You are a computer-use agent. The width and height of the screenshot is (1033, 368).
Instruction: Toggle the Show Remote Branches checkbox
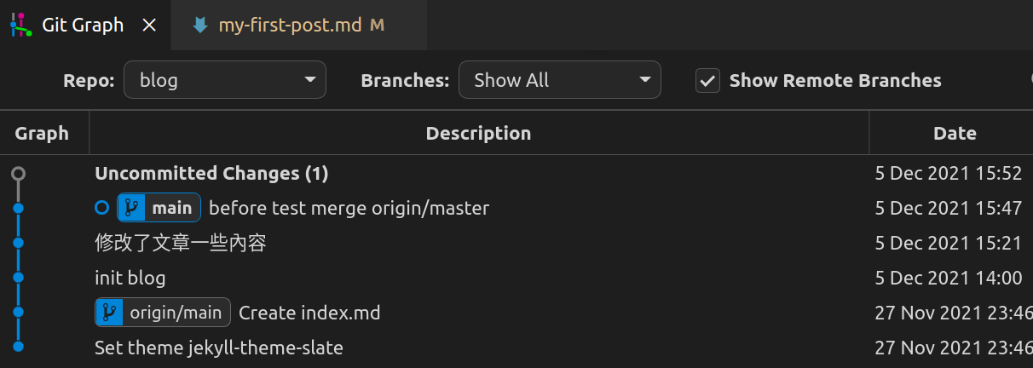[708, 81]
